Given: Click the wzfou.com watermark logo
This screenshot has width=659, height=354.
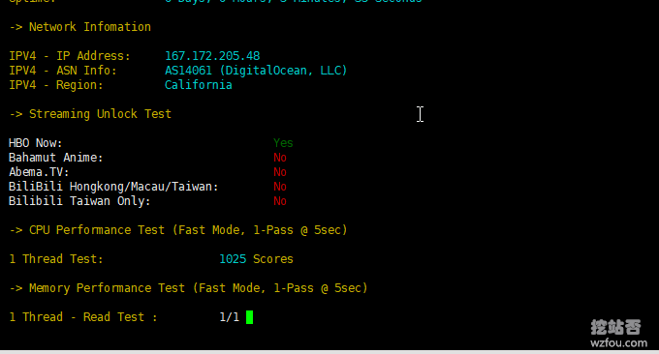Looking at the screenshot, I should (x=618, y=334).
